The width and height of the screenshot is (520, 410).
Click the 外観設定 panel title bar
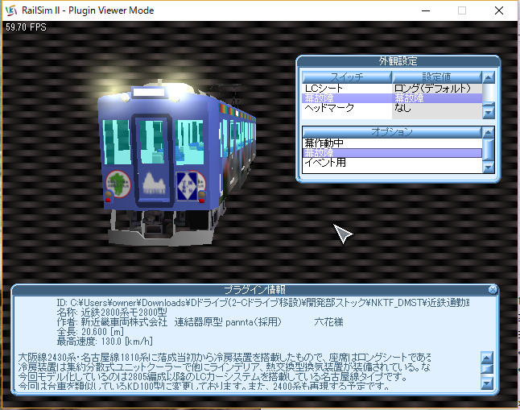(x=398, y=60)
